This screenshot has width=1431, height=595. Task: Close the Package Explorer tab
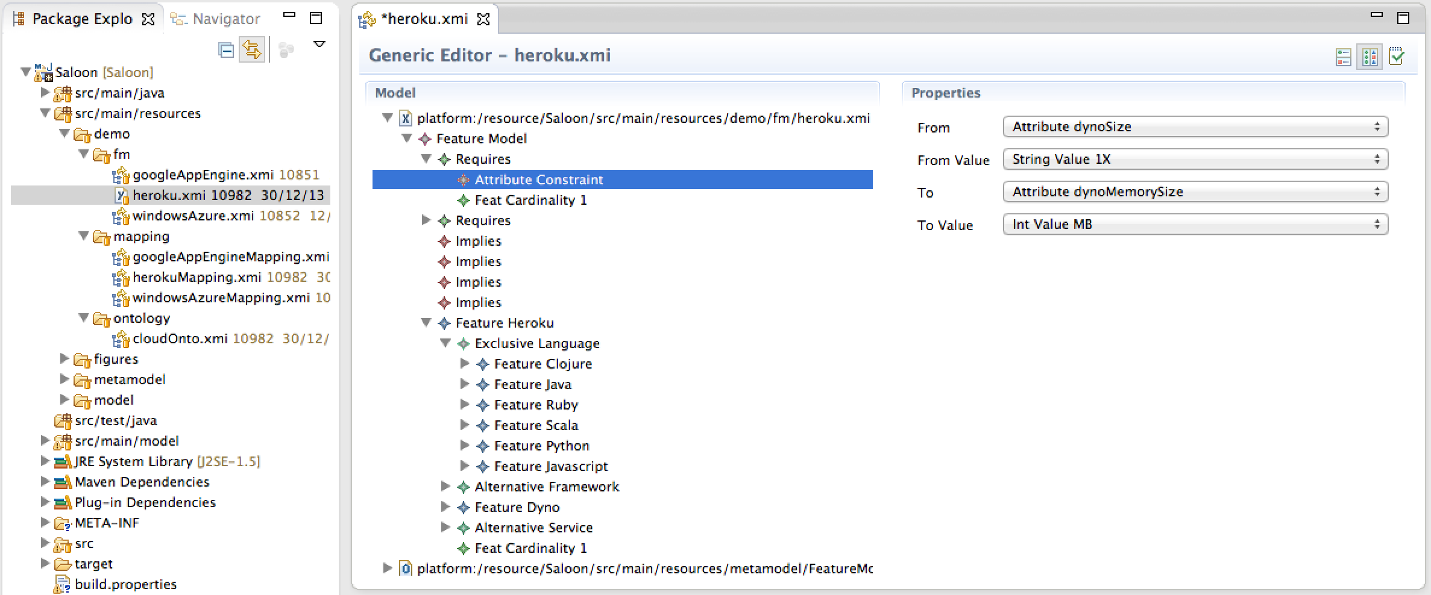pyautogui.click(x=148, y=19)
